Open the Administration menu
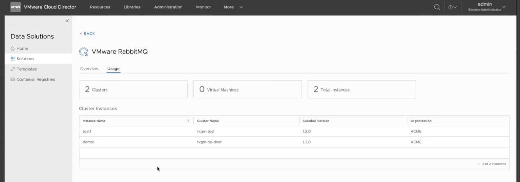 [x=168, y=7]
